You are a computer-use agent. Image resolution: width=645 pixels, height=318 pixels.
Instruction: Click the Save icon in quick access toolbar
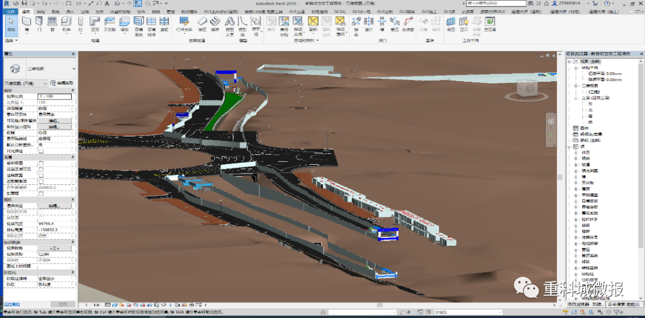[x=26, y=4]
